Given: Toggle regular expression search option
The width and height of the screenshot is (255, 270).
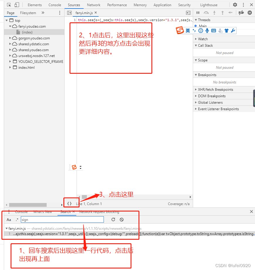Looking at the screenshot, I should click(x=17, y=219).
